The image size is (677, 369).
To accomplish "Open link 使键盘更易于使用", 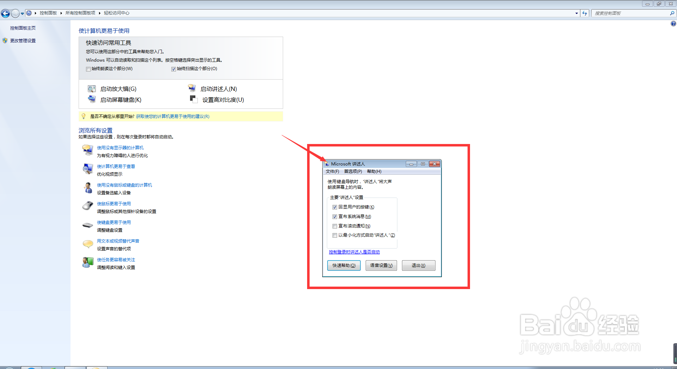I will (x=114, y=222).
